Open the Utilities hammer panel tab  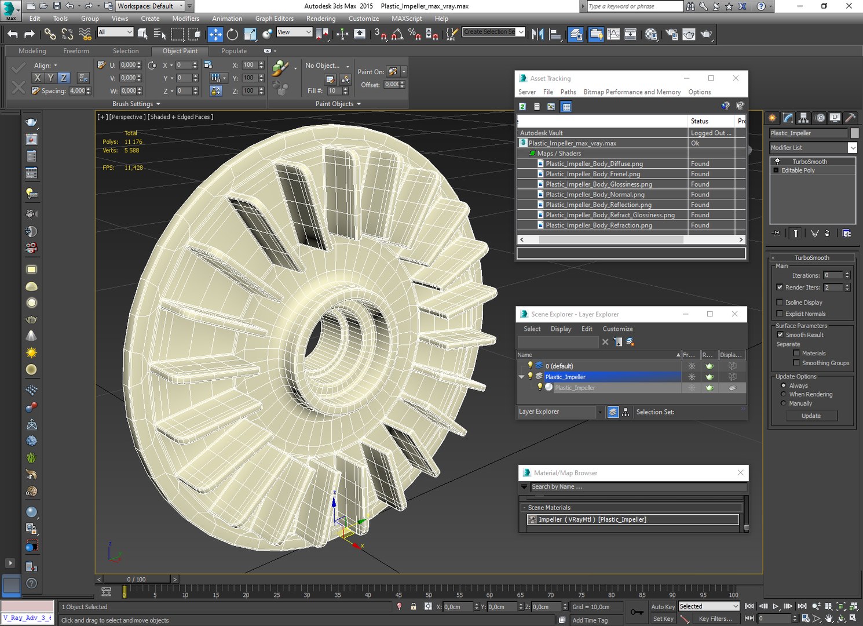coord(850,118)
